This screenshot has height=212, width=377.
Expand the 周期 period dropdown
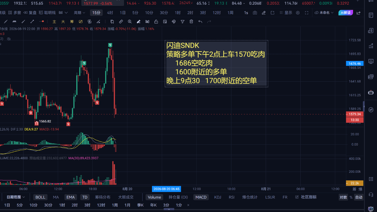click(x=80, y=13)
